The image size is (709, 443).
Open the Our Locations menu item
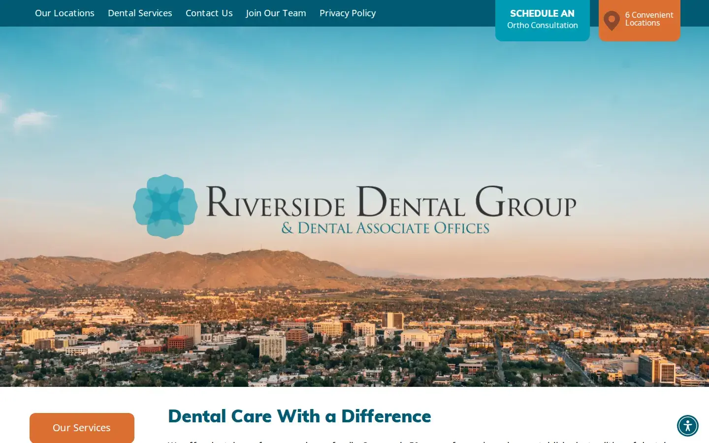click(x=64, y=13)
